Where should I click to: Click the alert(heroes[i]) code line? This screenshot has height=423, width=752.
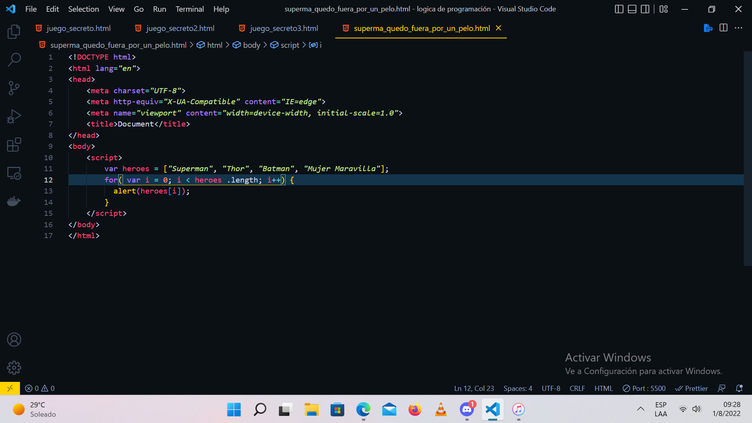pos(152,191)
